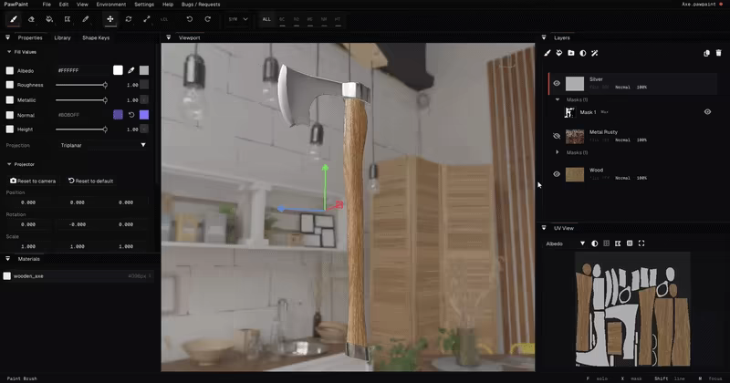Screen dimensions: 730x383
Task: Select the Fill bucket tool in toolbar
Action: point(49,19)
